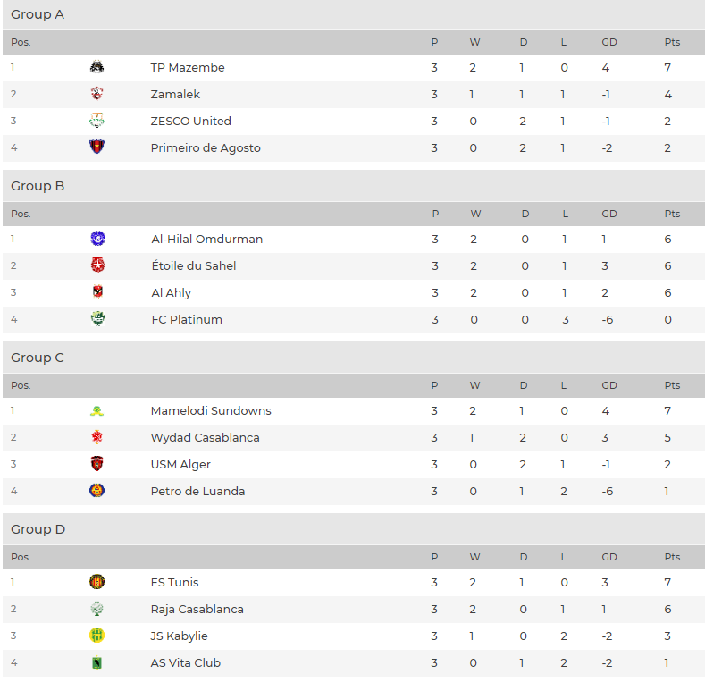Select the Petro de Luanda round crest

[97, 491]
